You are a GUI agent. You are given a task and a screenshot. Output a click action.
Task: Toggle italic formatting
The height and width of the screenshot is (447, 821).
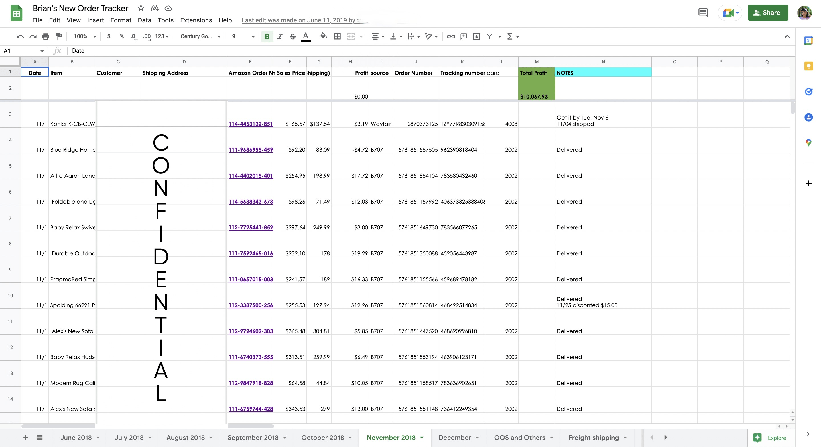(280, 36)
